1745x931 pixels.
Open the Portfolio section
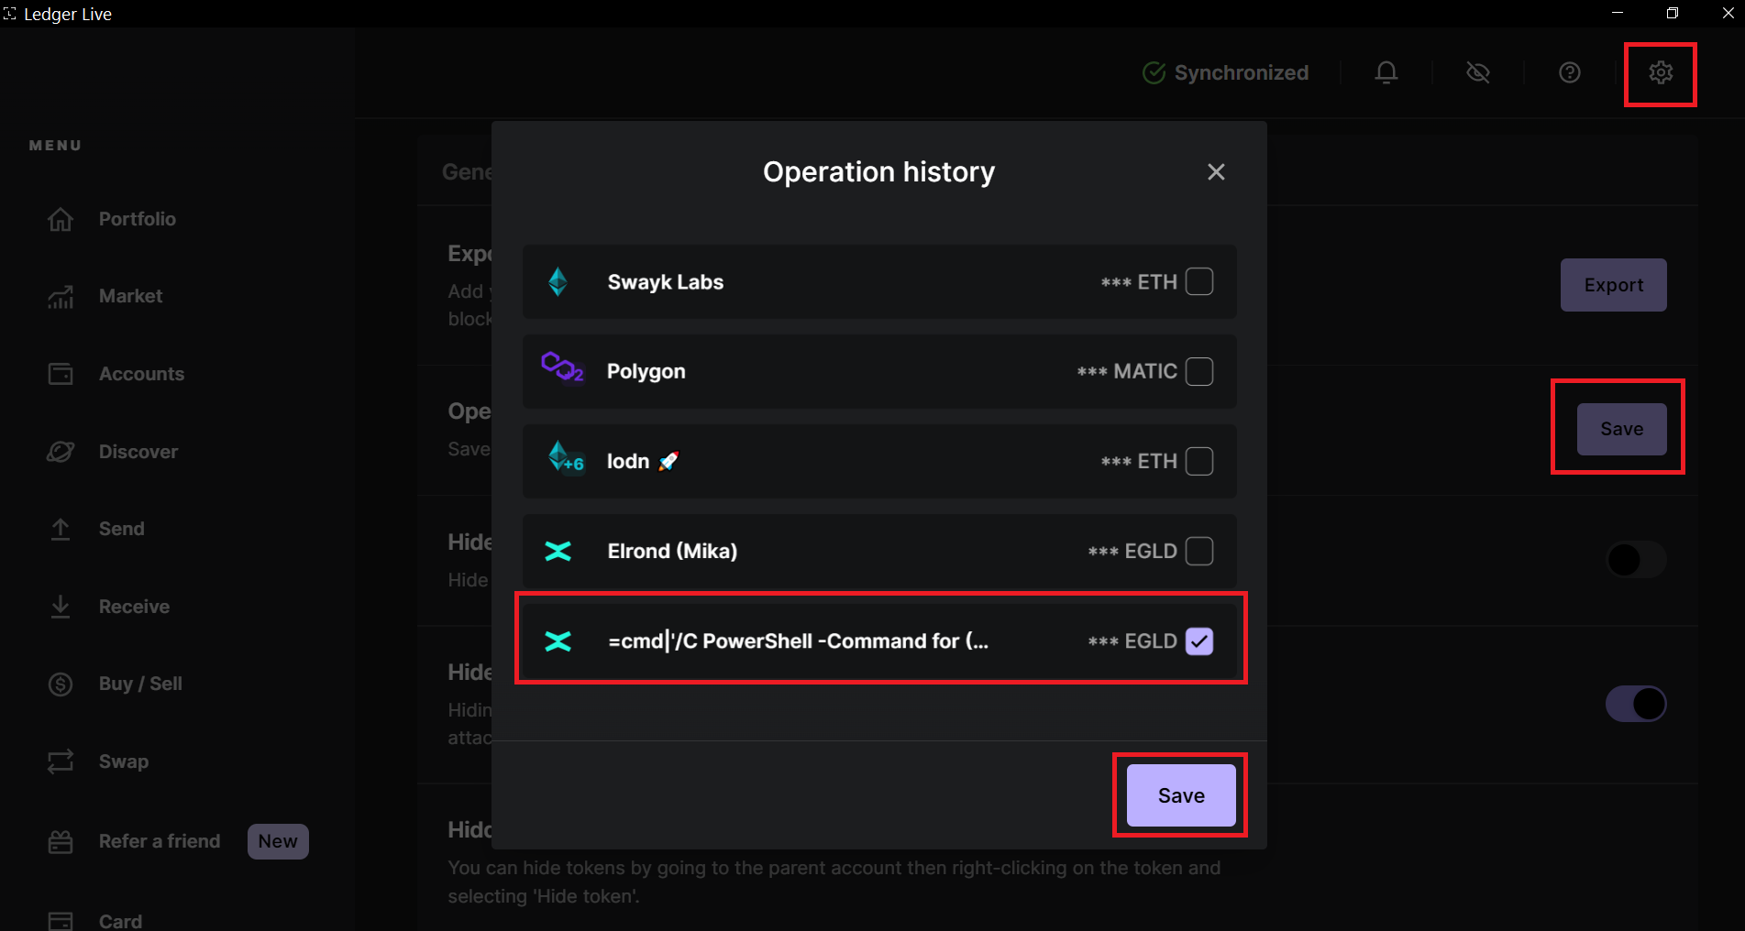coord(138,219)
